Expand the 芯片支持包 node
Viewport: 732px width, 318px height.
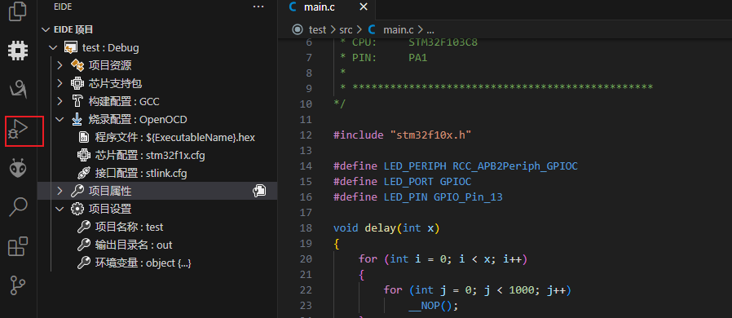click(60, 83)
